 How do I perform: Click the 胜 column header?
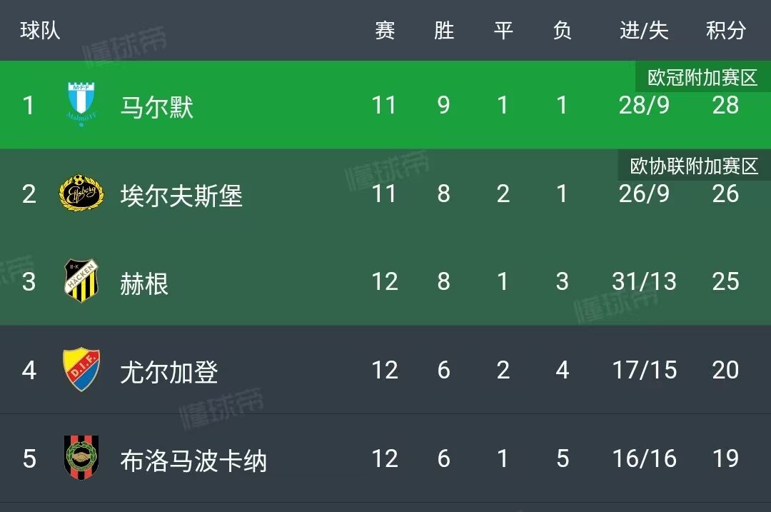(444, 31)
